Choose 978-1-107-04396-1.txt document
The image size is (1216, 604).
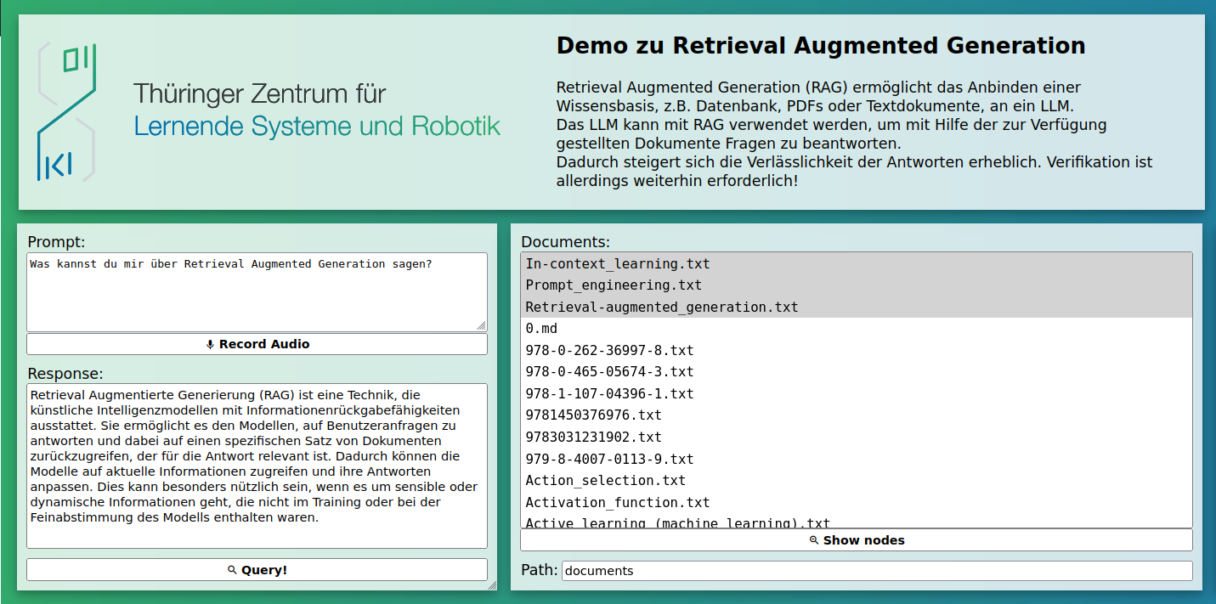point(609,394)
